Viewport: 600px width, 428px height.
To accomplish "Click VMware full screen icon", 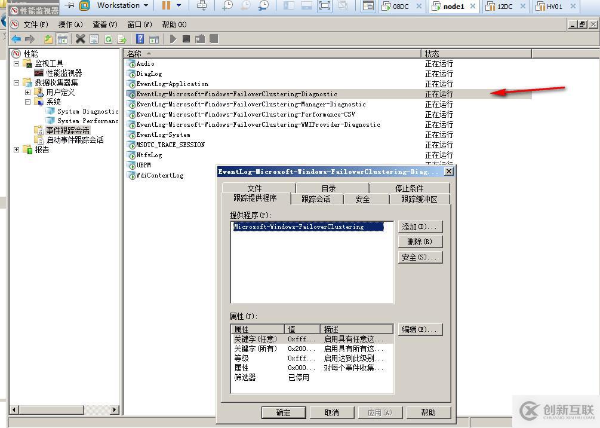I will [x=325, y=5].
